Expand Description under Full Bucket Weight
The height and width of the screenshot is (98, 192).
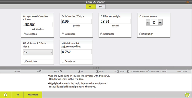tap(108, 34)
